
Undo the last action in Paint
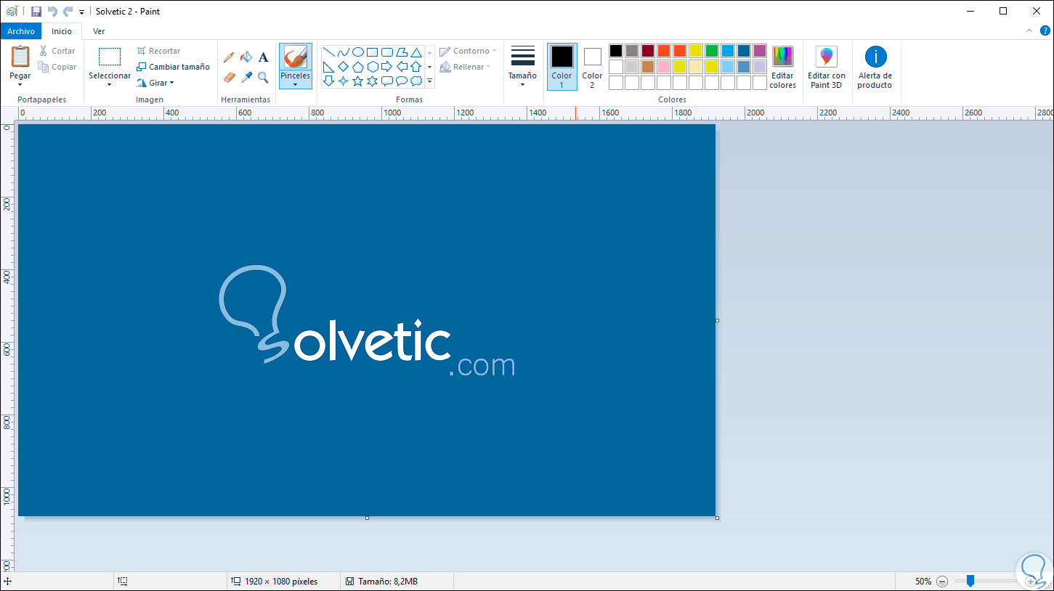coord(52,12)
